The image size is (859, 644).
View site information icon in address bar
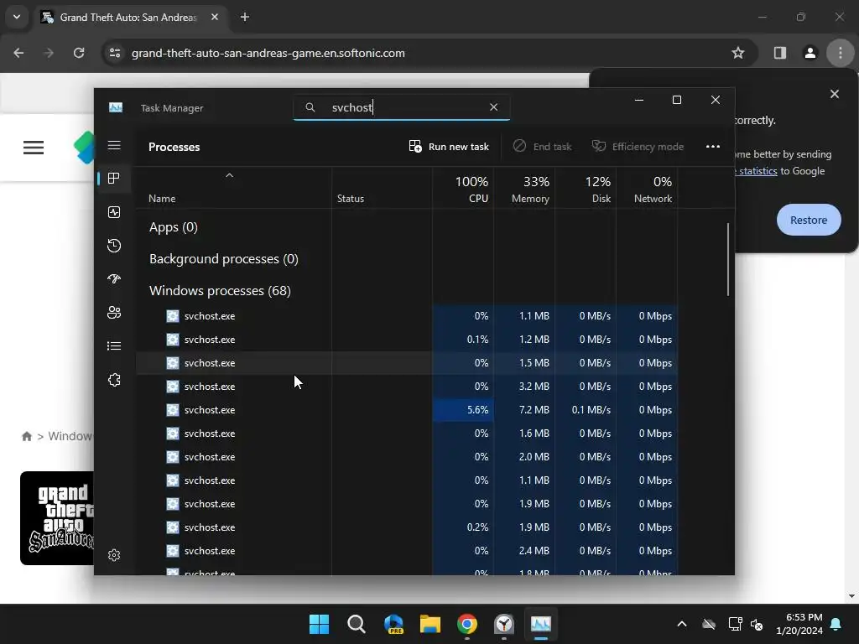tap(115, 53)
